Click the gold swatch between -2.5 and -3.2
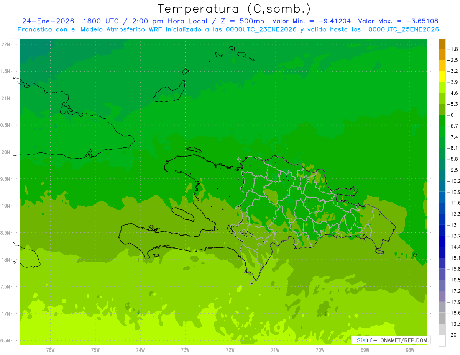 pyautogui.click(x=442, y=65)
